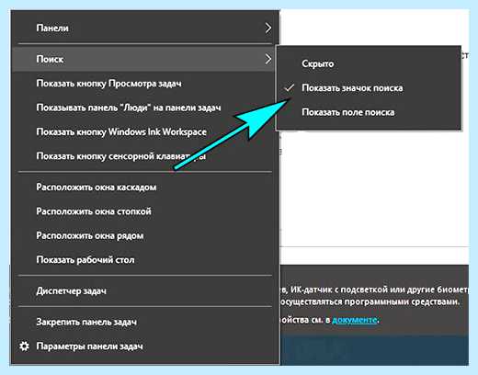Image resolution: width=478 pixels, height=375 pixels.
Task: Open the Панели submenu entry
Action: pyautogui.click(x=144, y=28)
